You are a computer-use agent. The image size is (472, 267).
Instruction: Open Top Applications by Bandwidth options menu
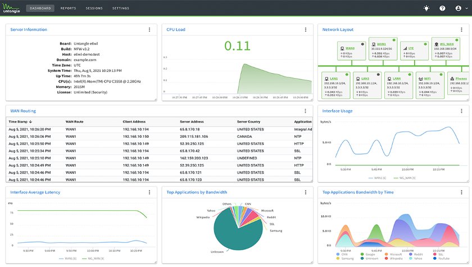pyautogui.click(x=306, y=192)
